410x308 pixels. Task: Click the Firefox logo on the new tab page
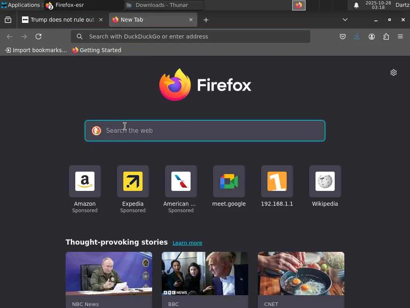tap(205, 85)
